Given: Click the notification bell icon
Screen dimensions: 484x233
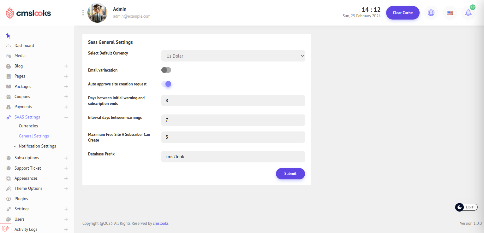Looking at the screenshot, I should point(468,13).
